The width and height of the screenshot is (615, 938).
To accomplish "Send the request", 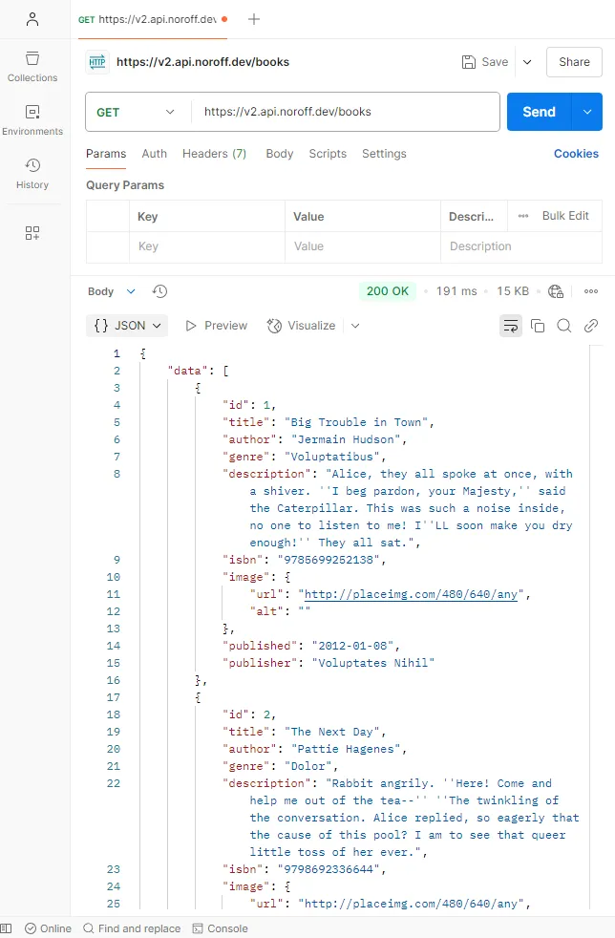I will (539, 112).
